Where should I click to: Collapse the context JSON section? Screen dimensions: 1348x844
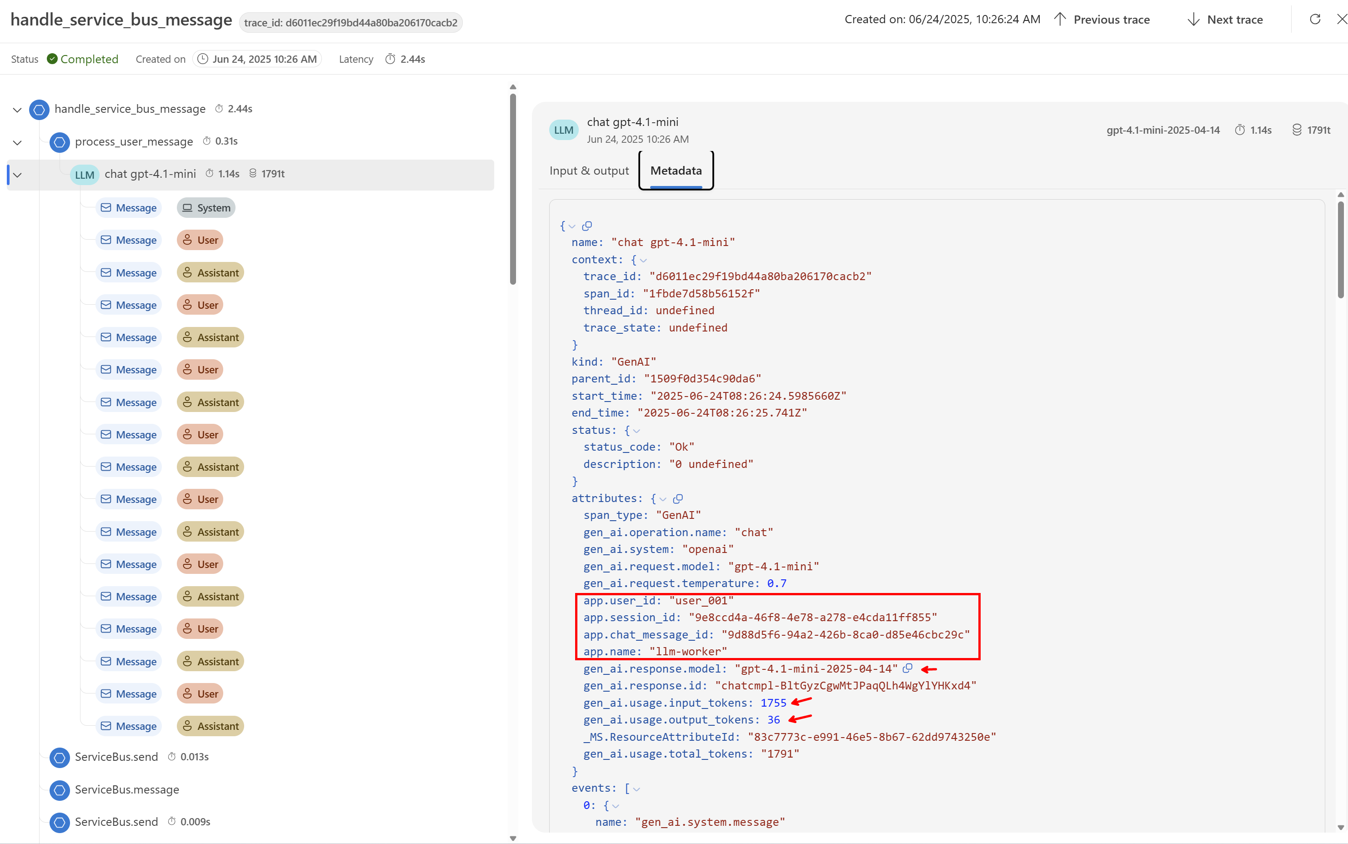click(643, 260)
